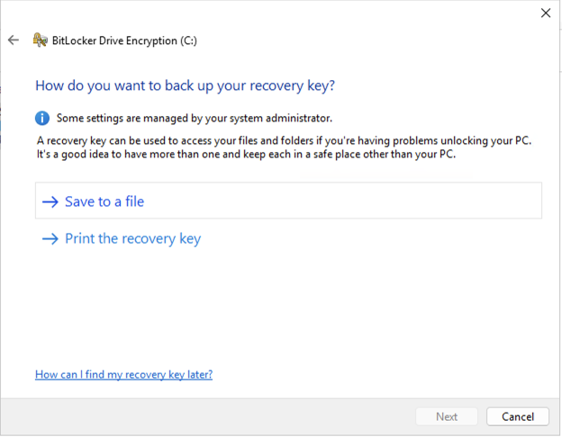Click the BitLocker lock and key icon
The image size is (562, 437).
(40, 40)
